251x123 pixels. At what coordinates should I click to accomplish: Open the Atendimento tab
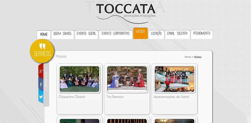click(x=202, y=34)
